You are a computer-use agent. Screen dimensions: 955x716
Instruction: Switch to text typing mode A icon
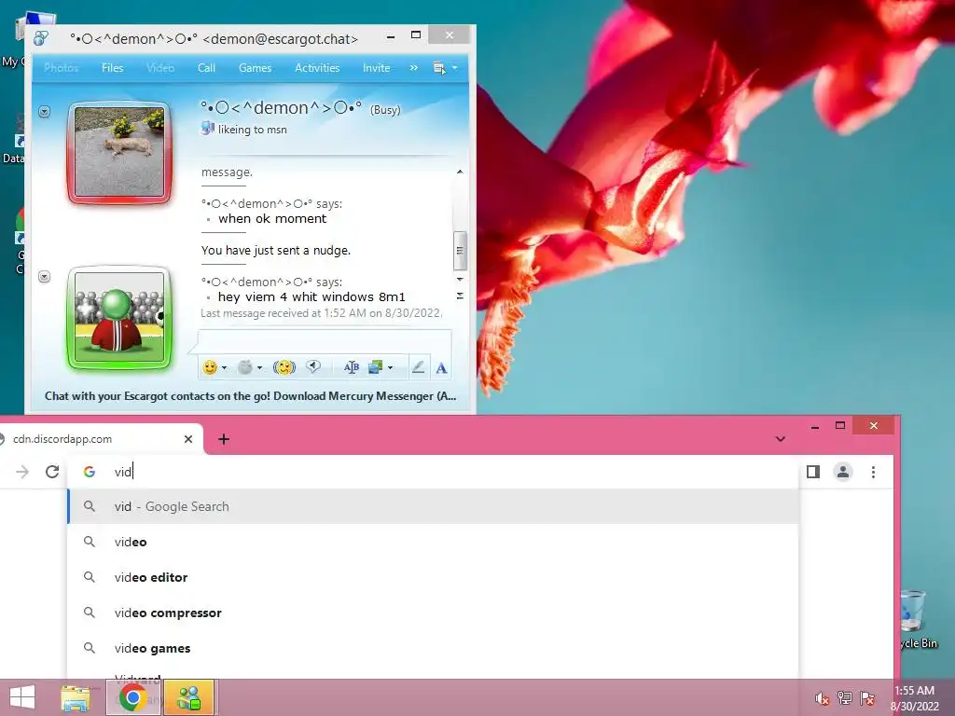[x=441, y=367]
